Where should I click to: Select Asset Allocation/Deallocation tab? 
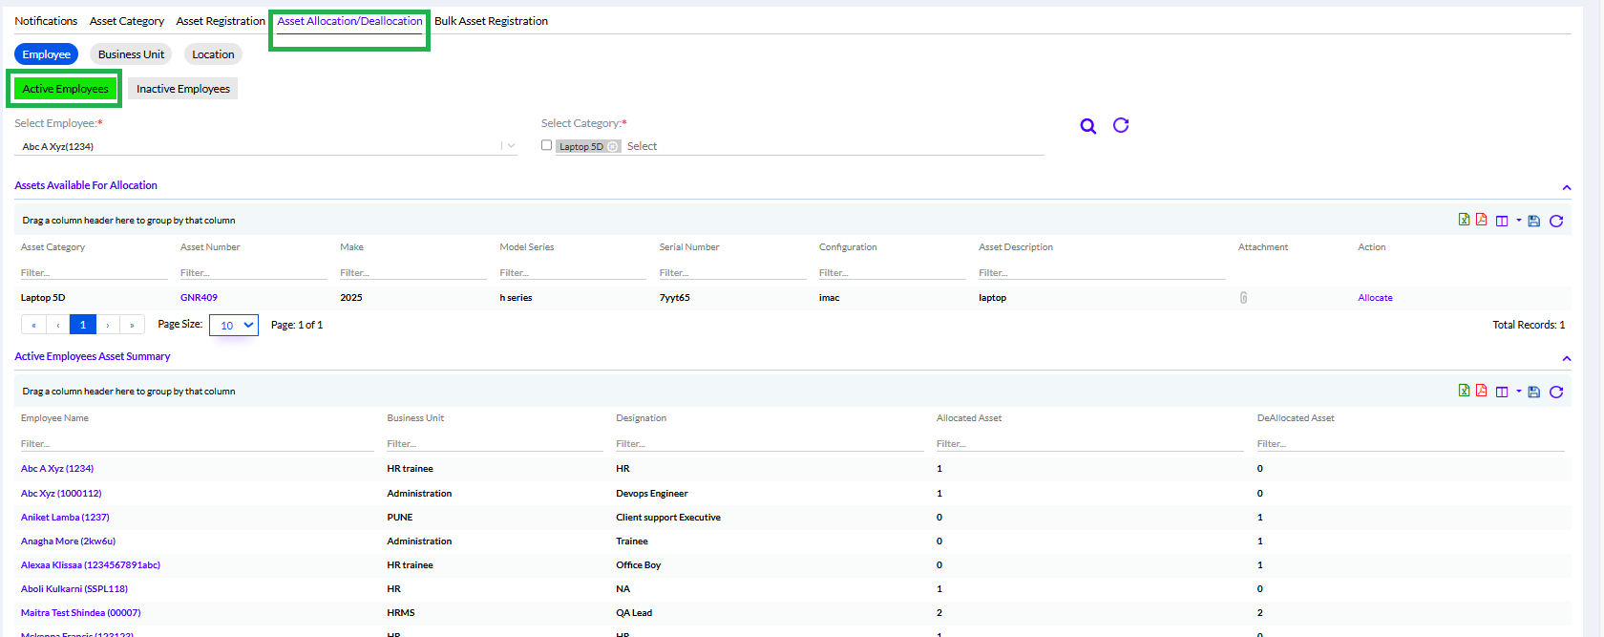point(349,21)
